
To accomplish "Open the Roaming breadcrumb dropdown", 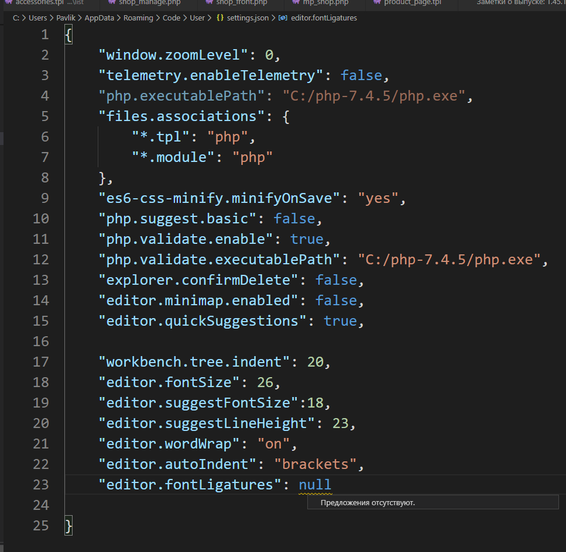I will (x=138, y=18).
